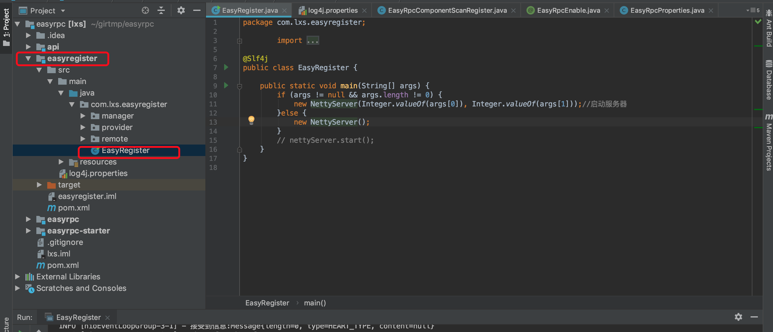Switch to the EasyRpcEnable.java tab
The height and width of the screenshot is (332, 773).
[568, 11]
